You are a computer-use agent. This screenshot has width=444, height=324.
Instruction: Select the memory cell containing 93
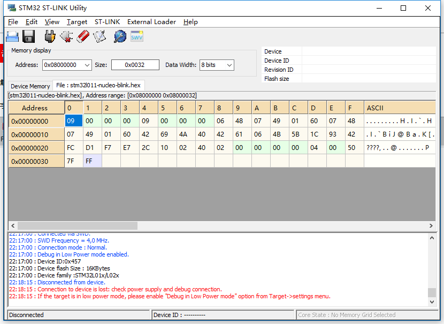(x=335, y=134)
